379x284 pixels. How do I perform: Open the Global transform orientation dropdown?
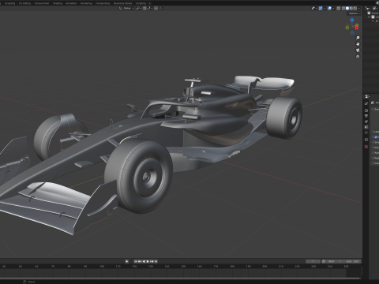coord(126,8)
